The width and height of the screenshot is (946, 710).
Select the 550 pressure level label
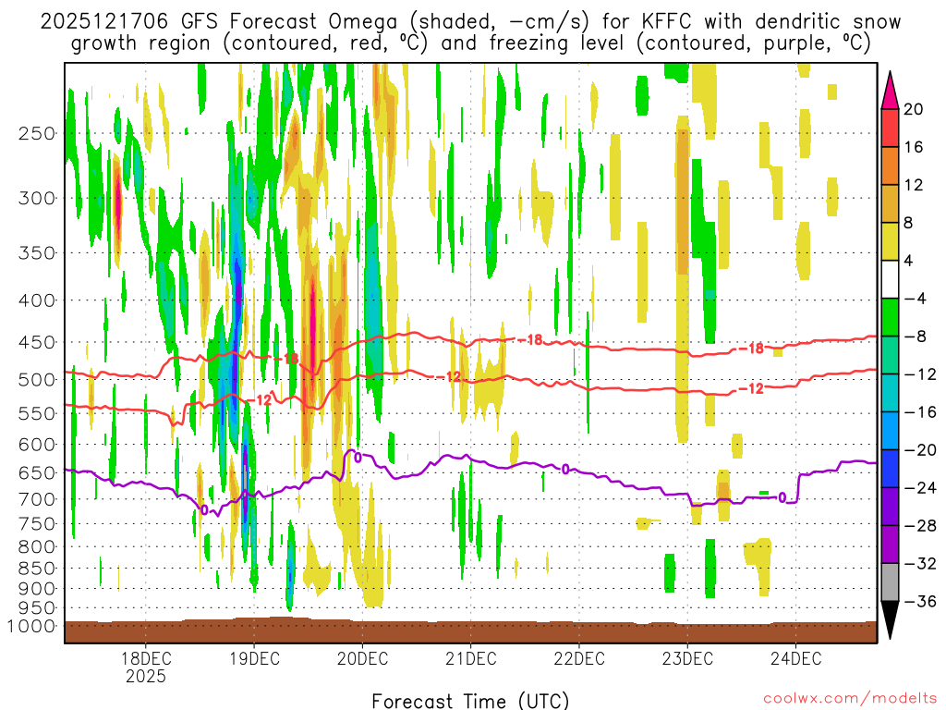click(x=37, y=413)
